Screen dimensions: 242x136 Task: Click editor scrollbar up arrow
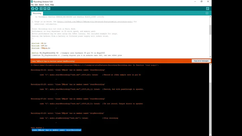210,17
